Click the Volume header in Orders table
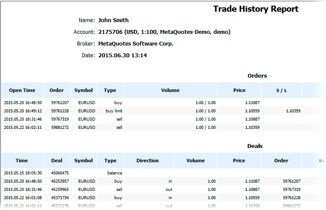Image resolution: width=326 pixels, height=210 pixels. click(x=170, y=90)
